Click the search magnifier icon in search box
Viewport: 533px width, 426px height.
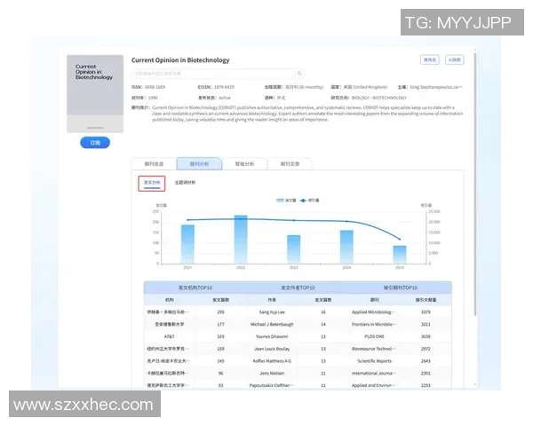pyautogui.click(x=299, y=74)
